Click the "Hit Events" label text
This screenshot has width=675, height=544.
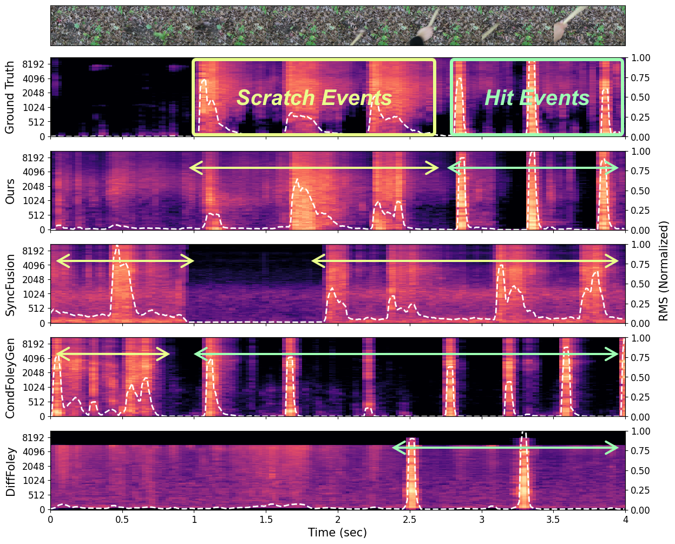click(x=537, y=98)
